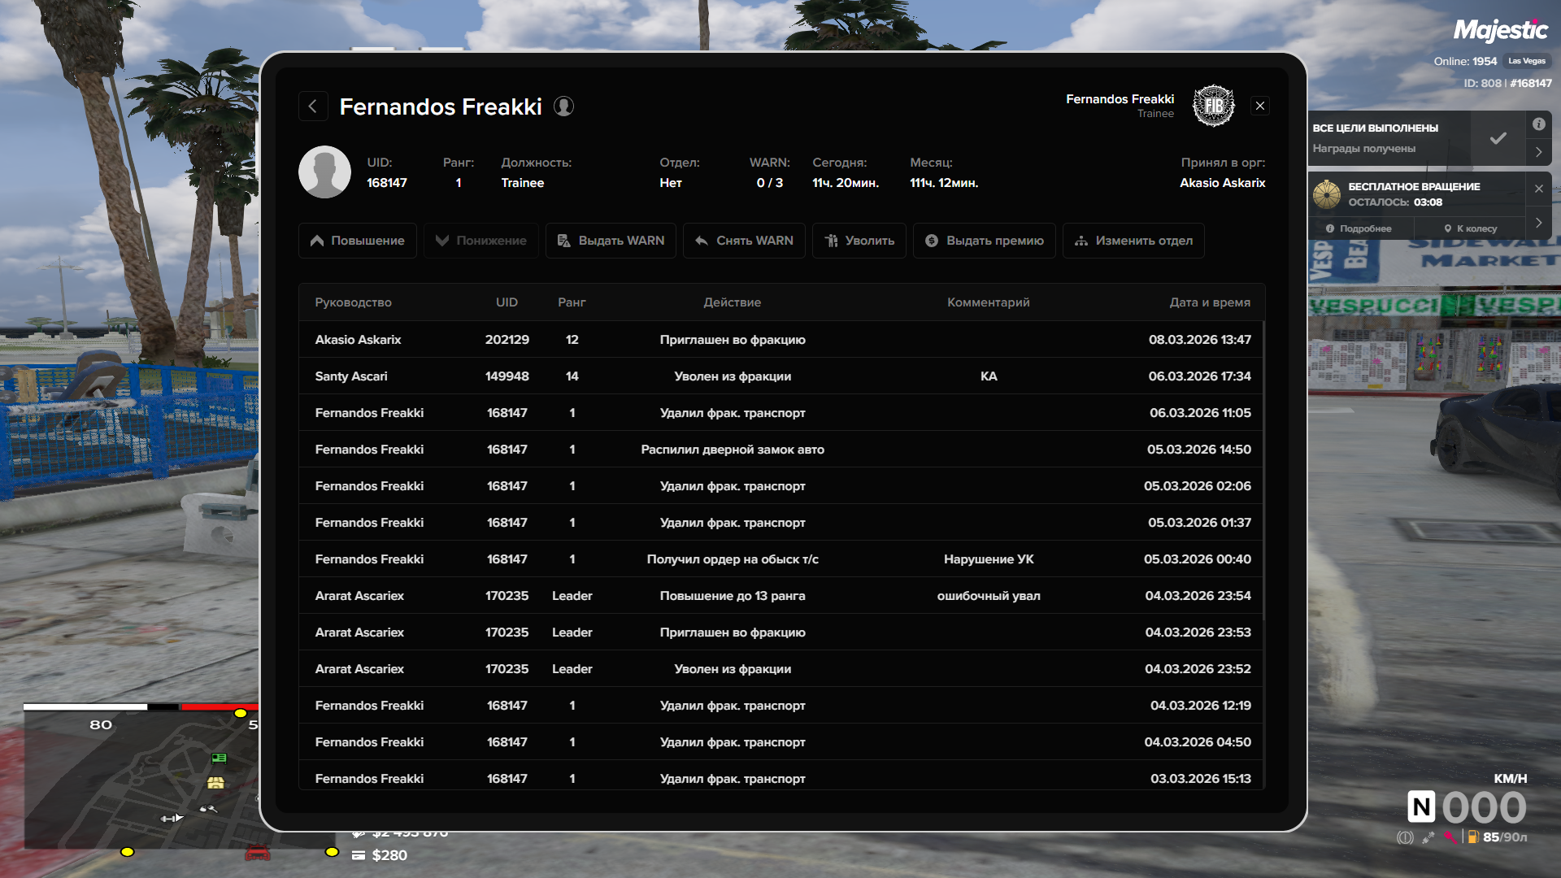Viewport: 1561px width, 878px height.
Task: Click the free spin wheel icon
Action: 1327,194
